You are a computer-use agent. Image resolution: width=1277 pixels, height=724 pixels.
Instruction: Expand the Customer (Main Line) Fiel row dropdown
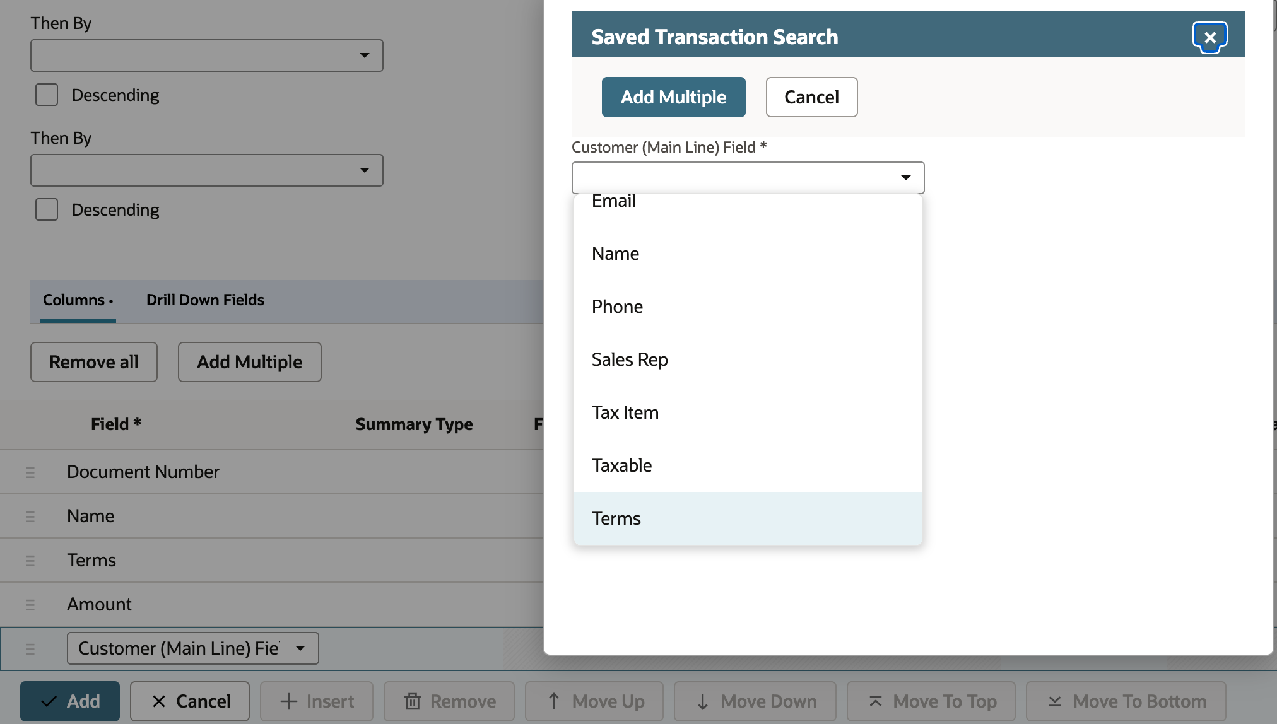pyautogui.click(x=193, y=648)
